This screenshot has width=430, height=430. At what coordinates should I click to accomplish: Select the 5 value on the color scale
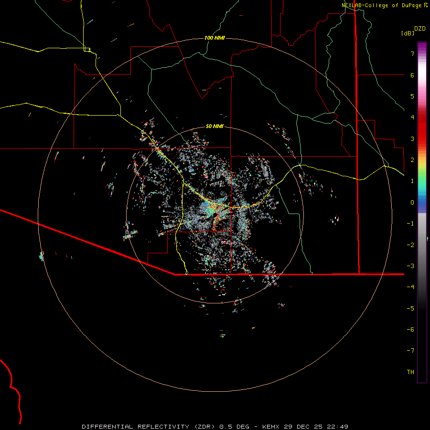pyautogui.click(x=412, y=96)
